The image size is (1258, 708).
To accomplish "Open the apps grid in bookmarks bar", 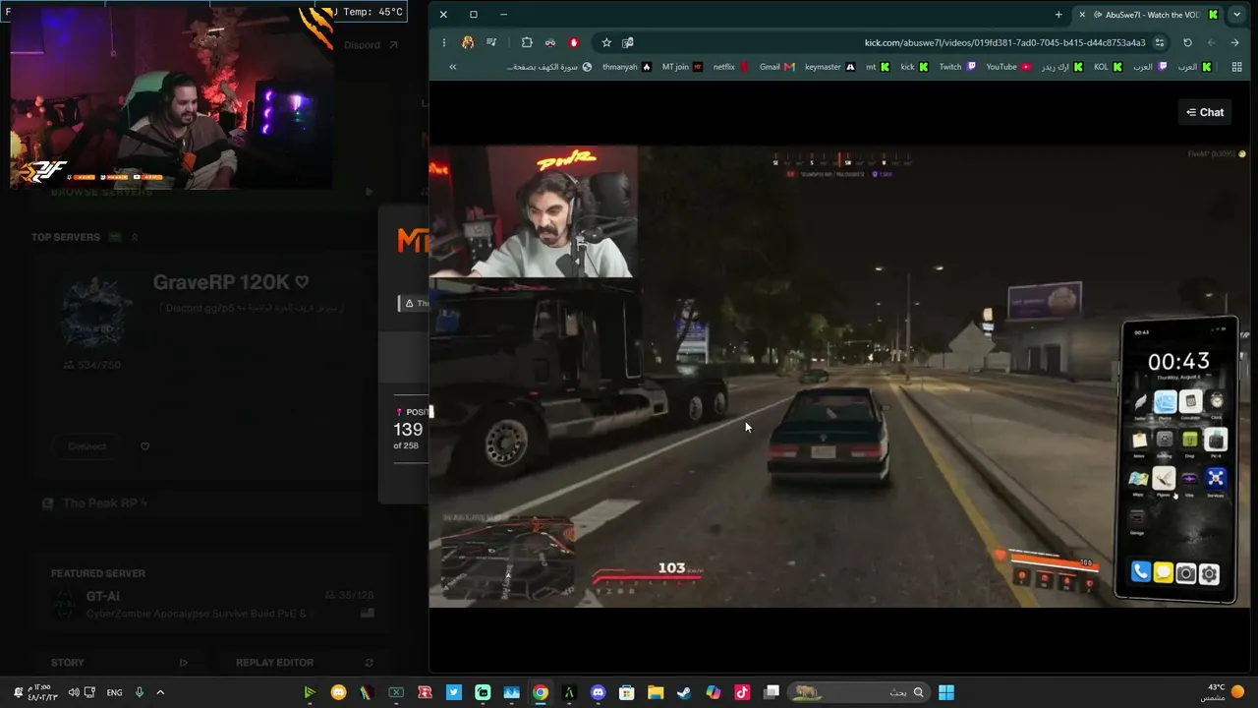I will (1235, 67).
